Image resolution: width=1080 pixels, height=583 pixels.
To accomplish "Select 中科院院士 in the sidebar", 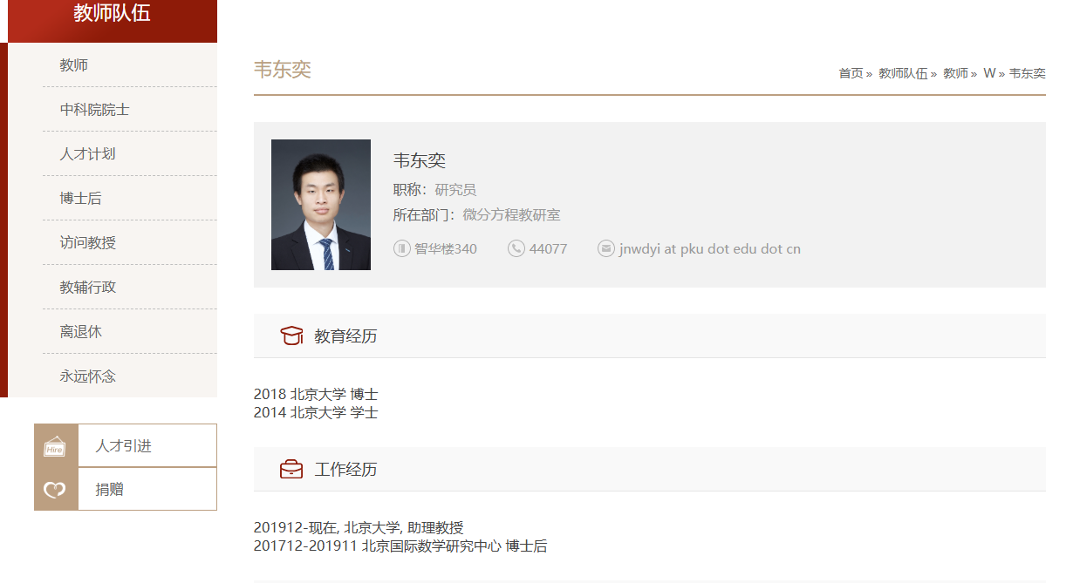I will [x=94, y=110].
